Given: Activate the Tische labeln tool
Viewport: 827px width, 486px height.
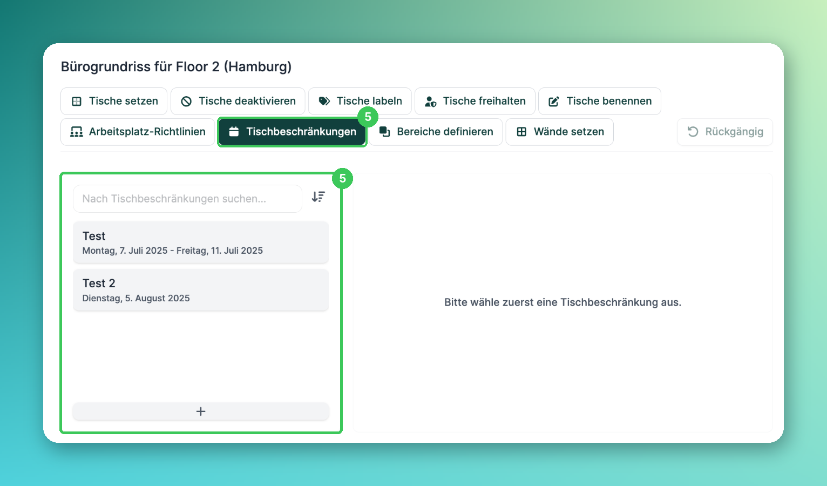Looking at the screenshot, I should pyautogui.click(x=360, y=101).
